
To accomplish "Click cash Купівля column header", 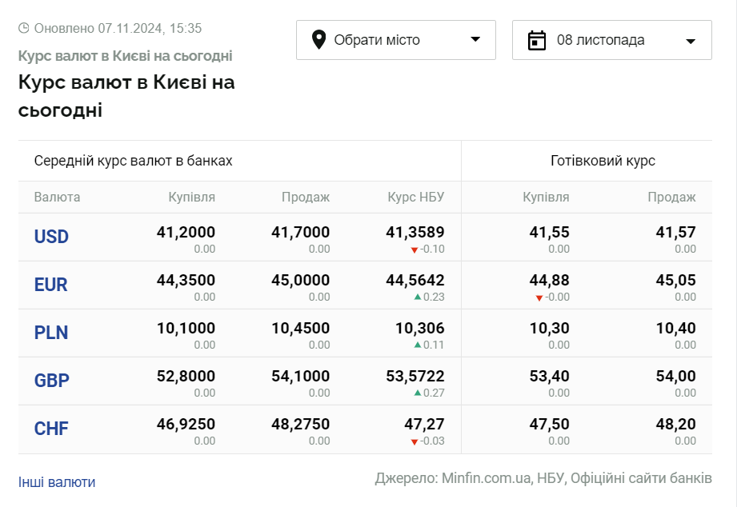I will (546, 197).
